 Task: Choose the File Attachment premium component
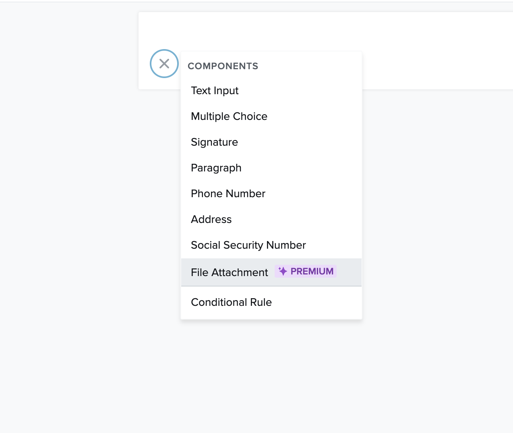[x=229, y=272]
